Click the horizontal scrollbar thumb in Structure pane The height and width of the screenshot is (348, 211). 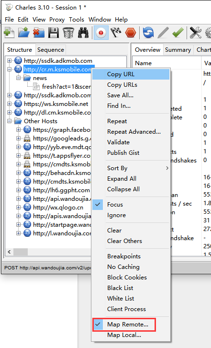(x=21, y=252)
